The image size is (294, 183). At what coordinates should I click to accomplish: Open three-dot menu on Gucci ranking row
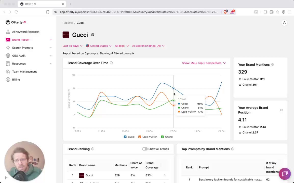pyautogui.click(x=165, y=175)
